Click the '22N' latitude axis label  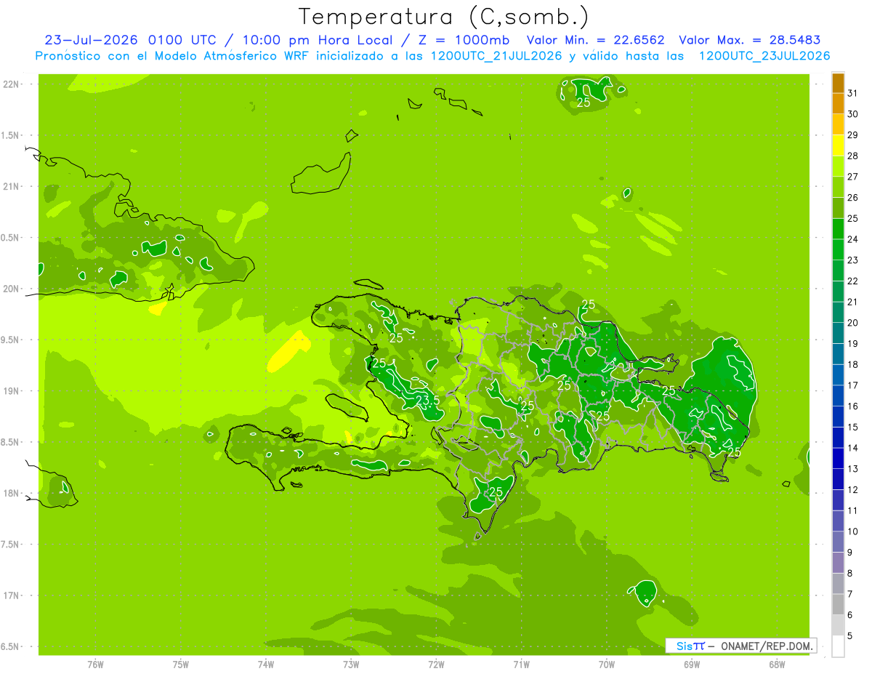click(11, 84)
